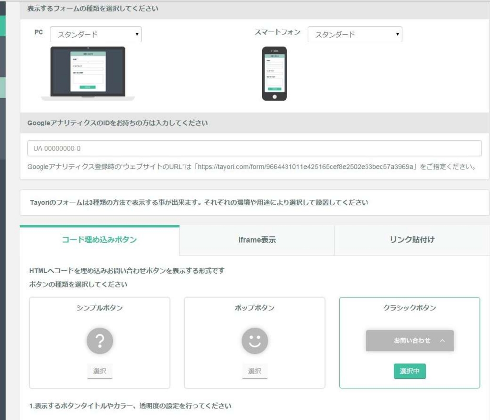Click the gray お問い合わせ classic button preview
This screenshot has width=490, height=420.
pyautogui.click(x=410, y=341)
